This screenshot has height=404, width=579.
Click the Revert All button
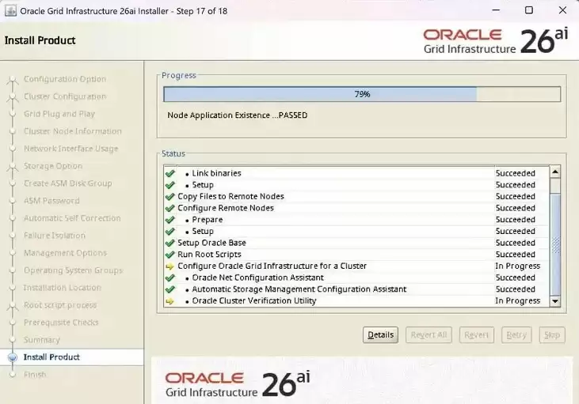[x=429, y=334]
